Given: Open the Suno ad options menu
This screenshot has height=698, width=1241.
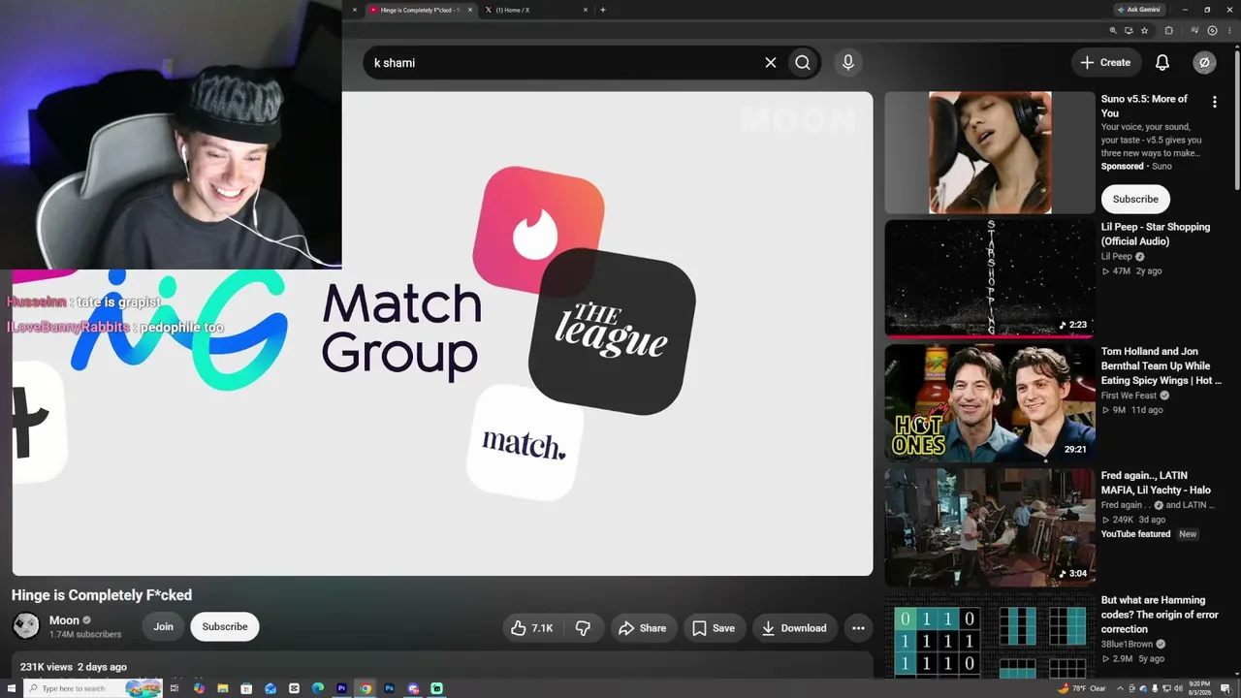Looking at the screenshot, I should click(x=1215, y=101).
